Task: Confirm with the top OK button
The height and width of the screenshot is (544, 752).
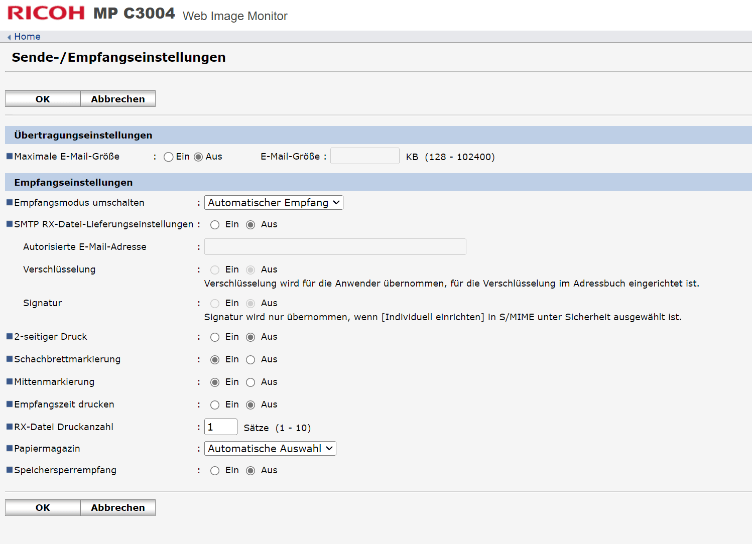Action: tap(43, 99)
